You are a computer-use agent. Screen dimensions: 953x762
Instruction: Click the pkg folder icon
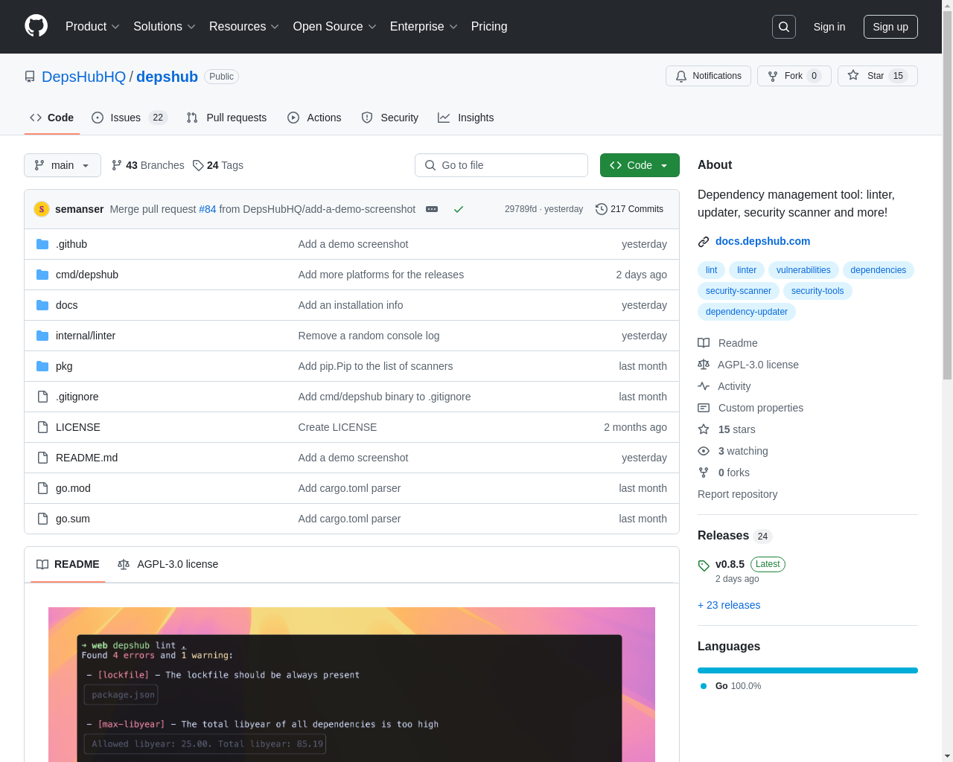click(x=42, y=366)
